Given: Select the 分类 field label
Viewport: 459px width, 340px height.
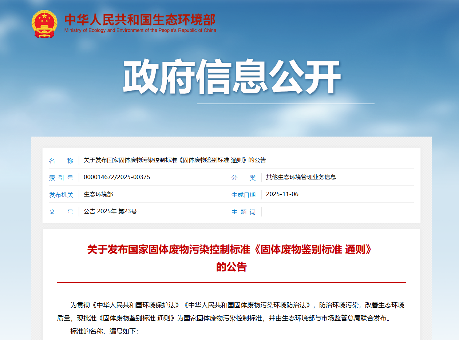Looking at the screenshot, I should pyautogui.click(x=244, y=178).
